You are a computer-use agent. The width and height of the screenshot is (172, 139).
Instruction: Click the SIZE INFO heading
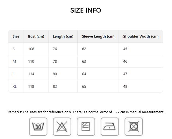pos(86,10)
